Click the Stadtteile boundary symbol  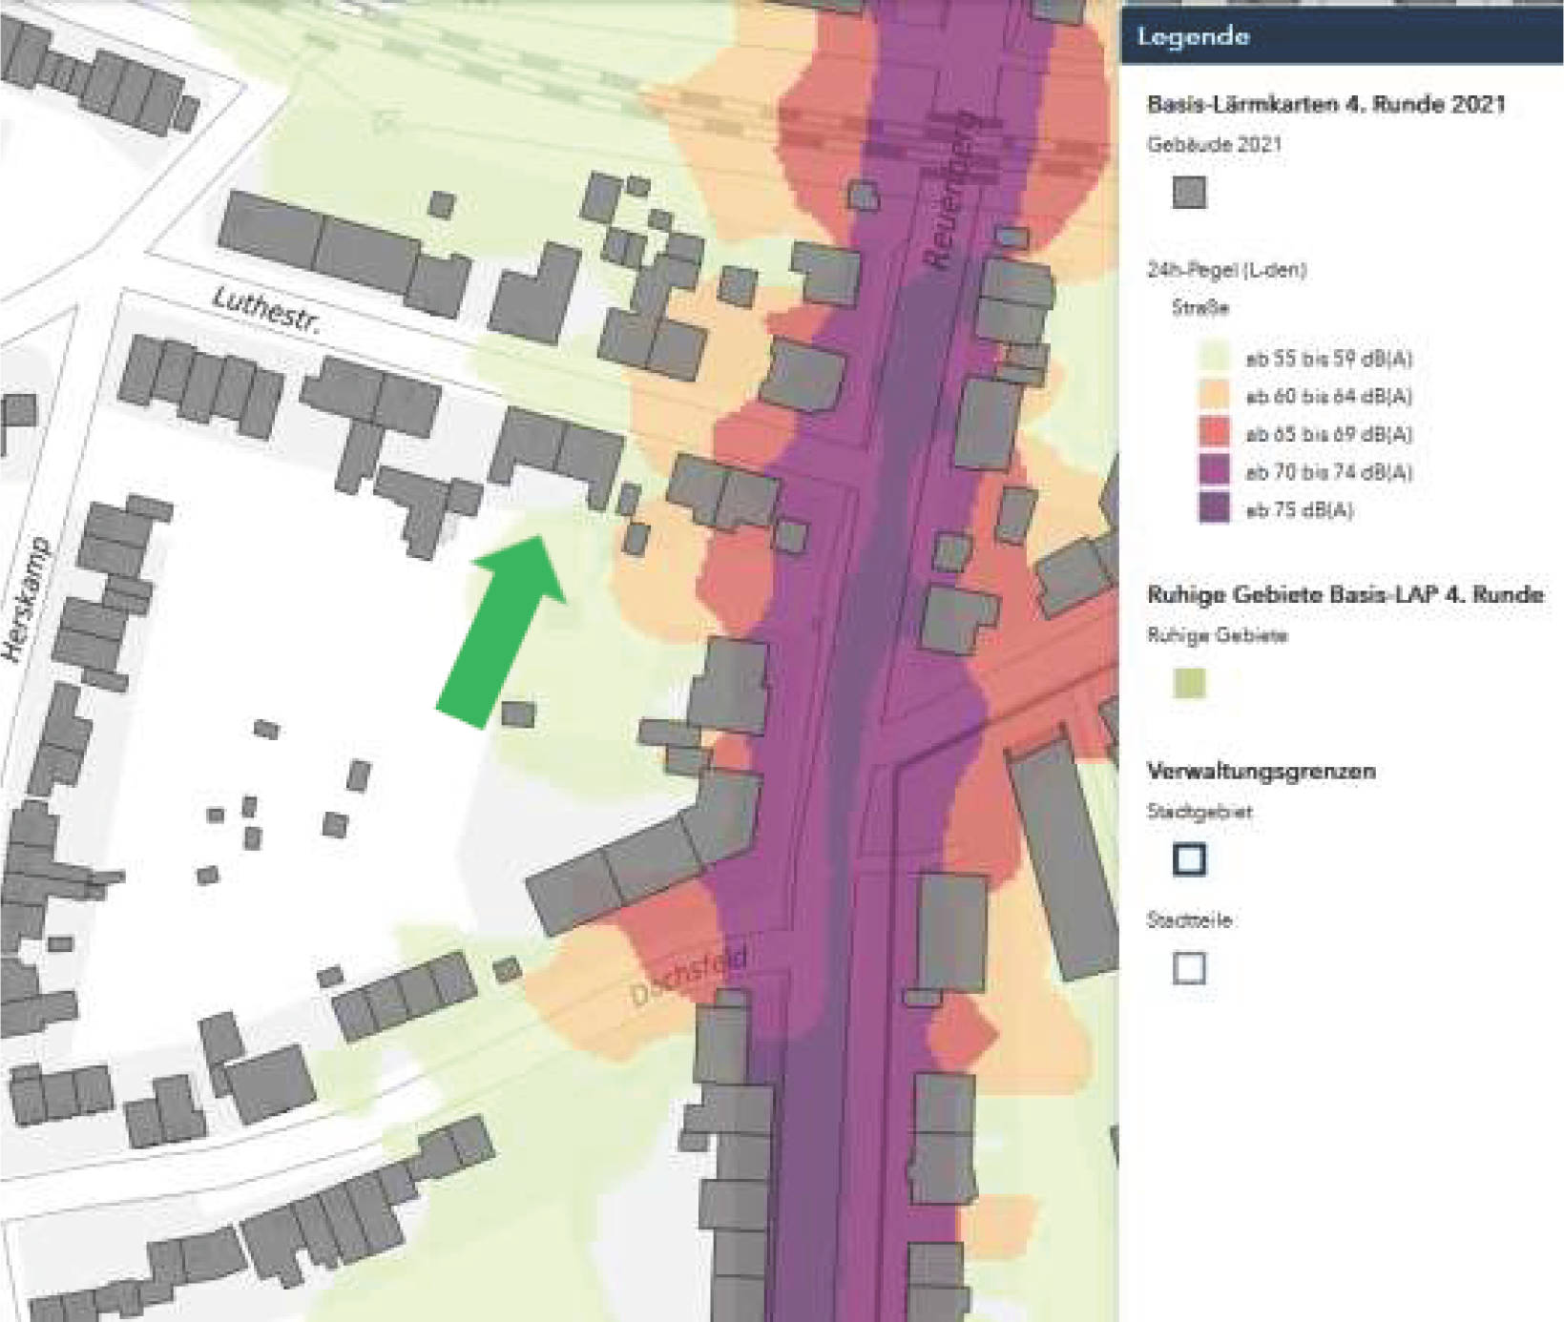tap(1189, 968)
